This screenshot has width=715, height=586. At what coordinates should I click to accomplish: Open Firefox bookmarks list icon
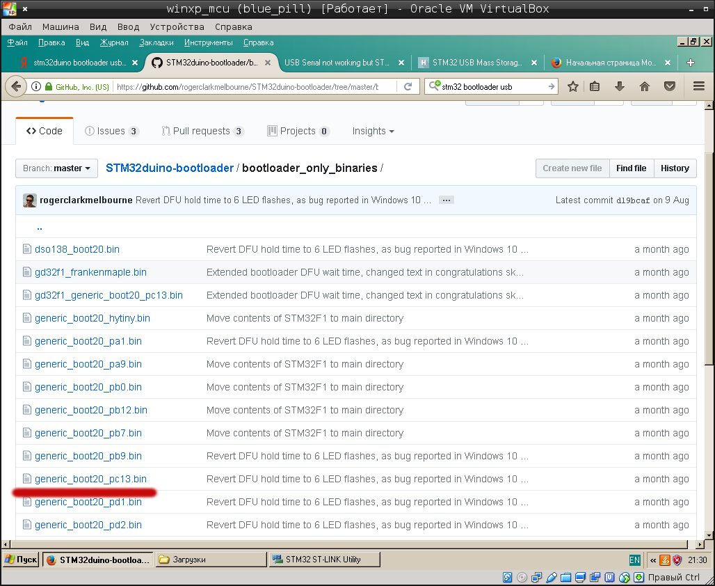(595, 86)
